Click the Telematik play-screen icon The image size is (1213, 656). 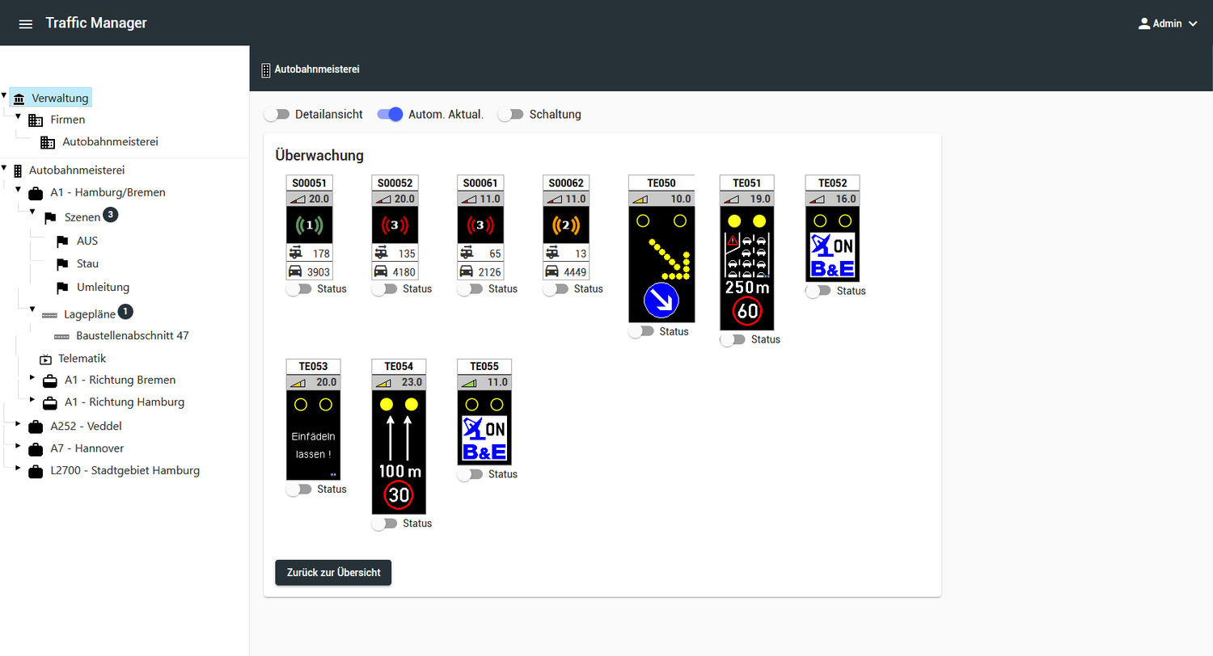click(x=45, y=359)
